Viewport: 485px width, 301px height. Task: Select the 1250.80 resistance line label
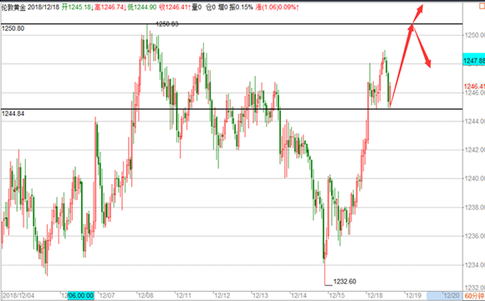[13, 28]
